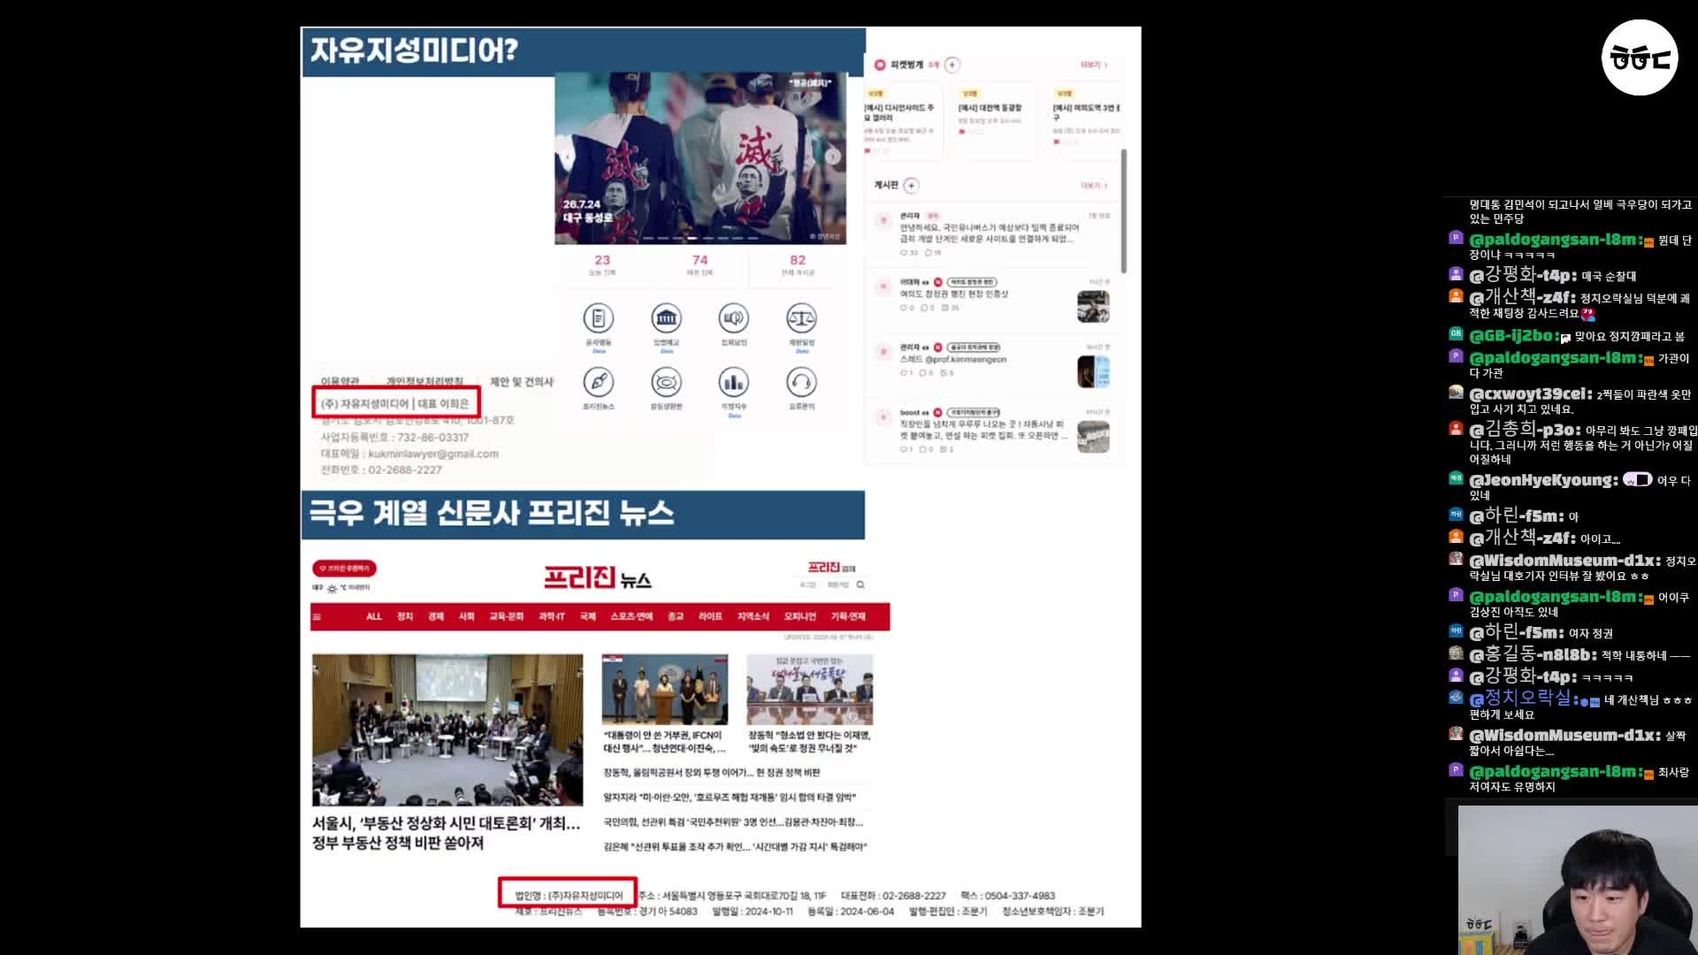1698x955 pixels.
Task: Tap the loudspeaker icon in the icon grid
Action: click(734, 318)
